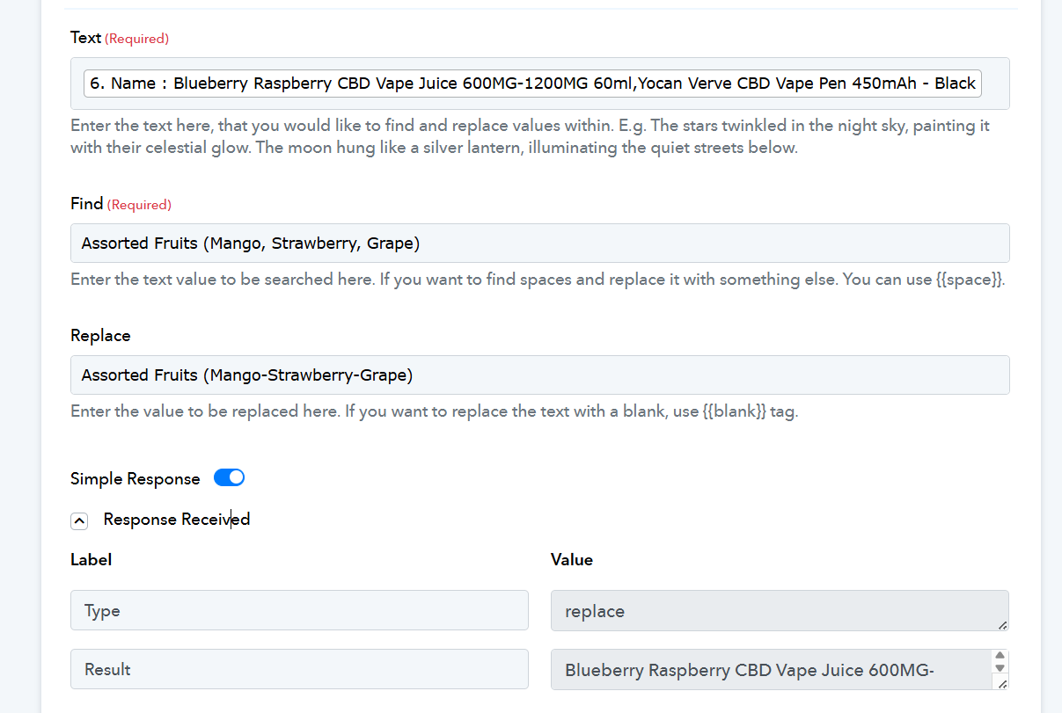
Task: Click the resize grip on Result value box
Action: pos(1002,683)
